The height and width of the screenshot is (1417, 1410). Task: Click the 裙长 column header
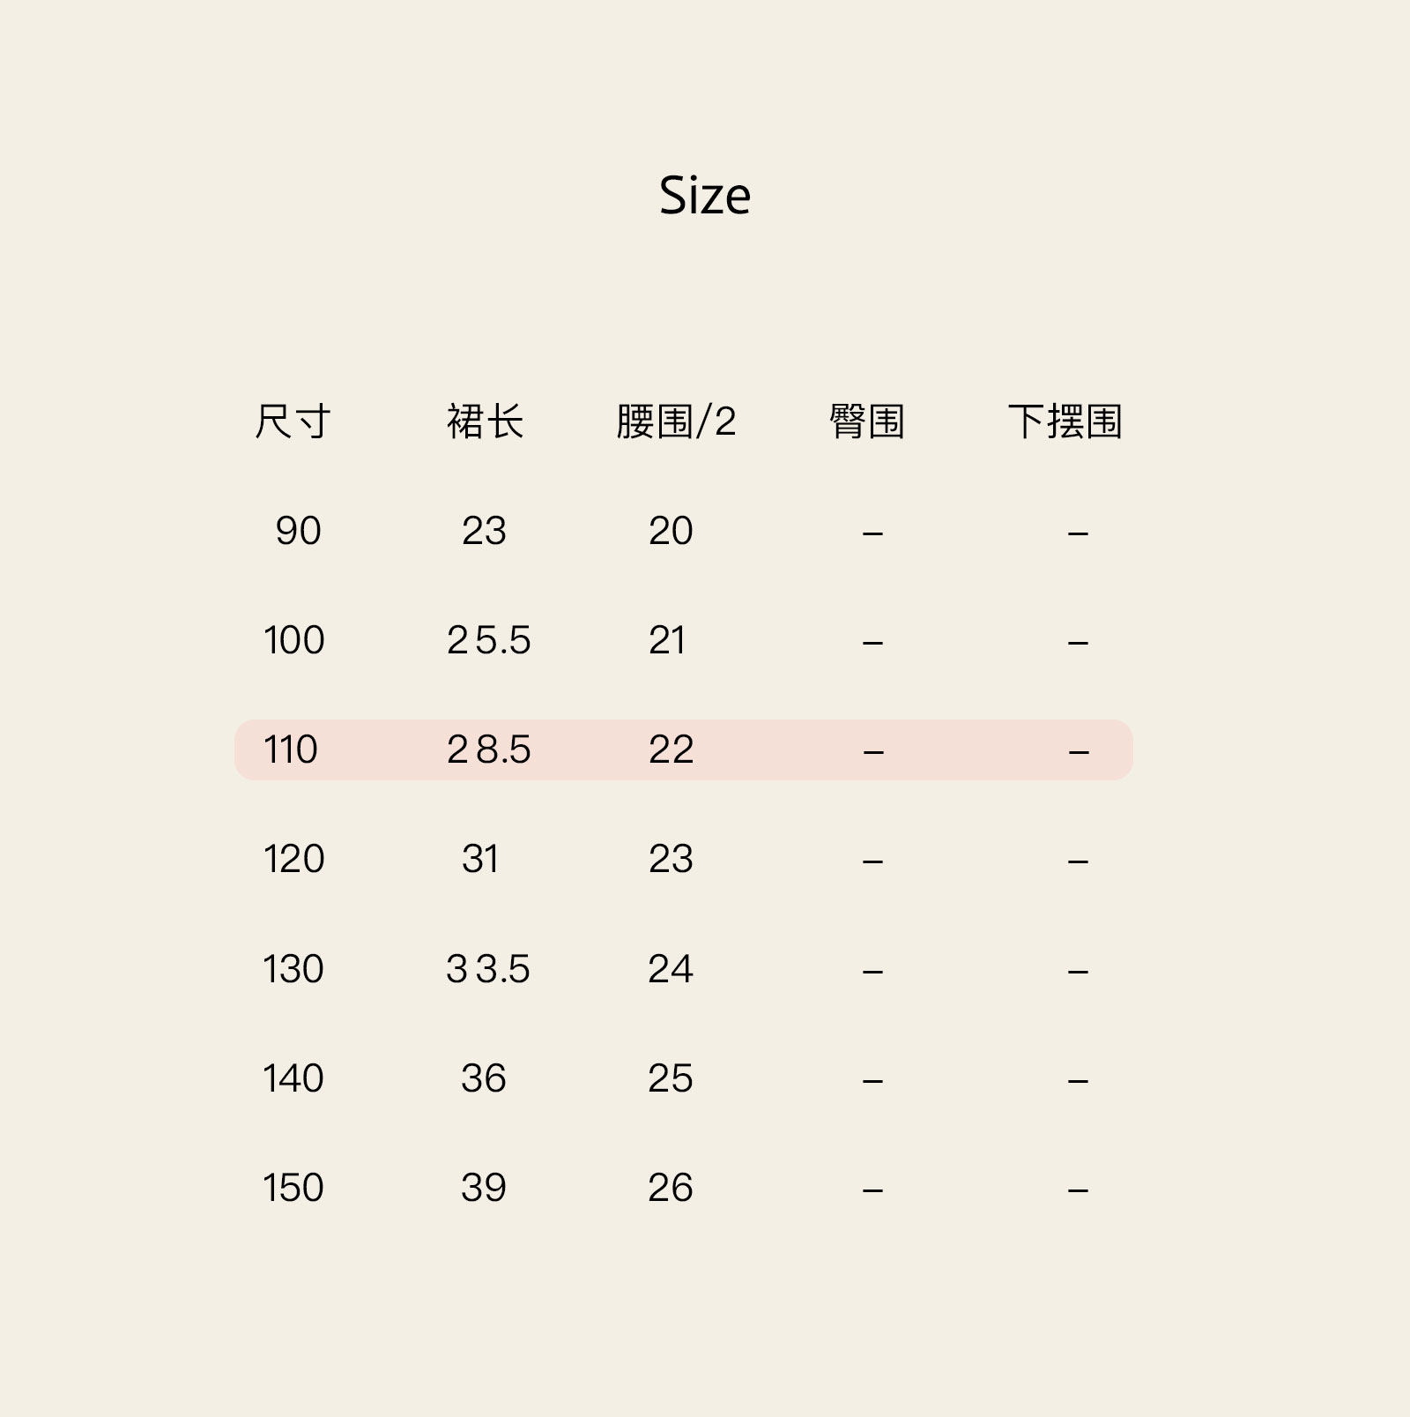(485, 421)
